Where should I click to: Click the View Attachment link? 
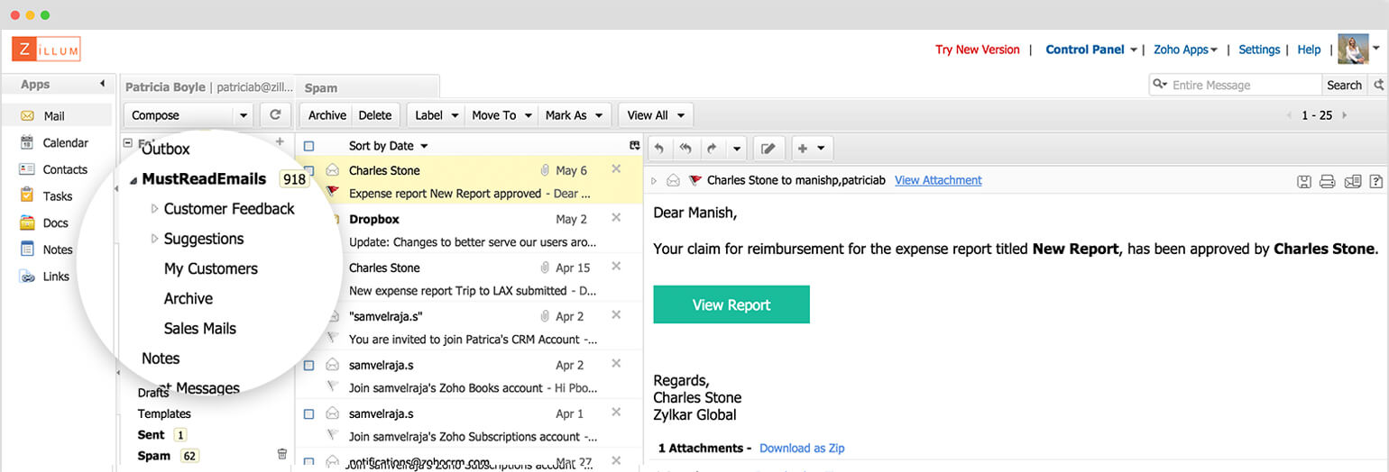click(x=938, y=180)
